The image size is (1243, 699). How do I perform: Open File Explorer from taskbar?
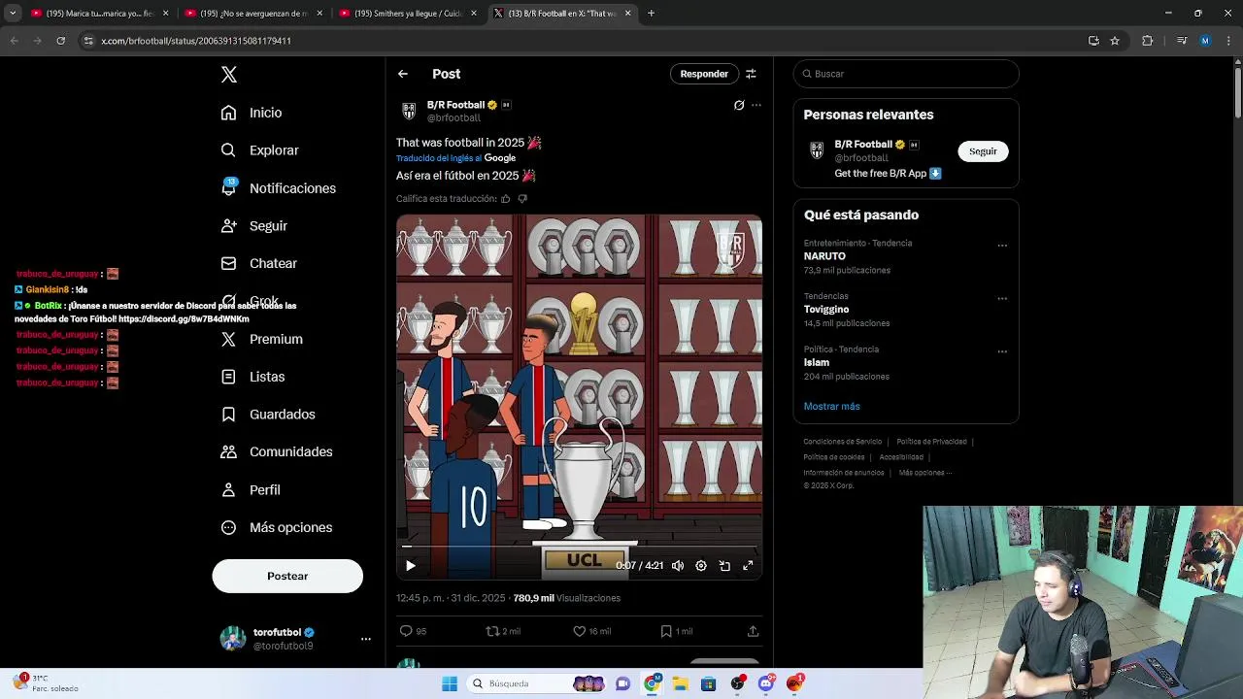coord(681,683)
